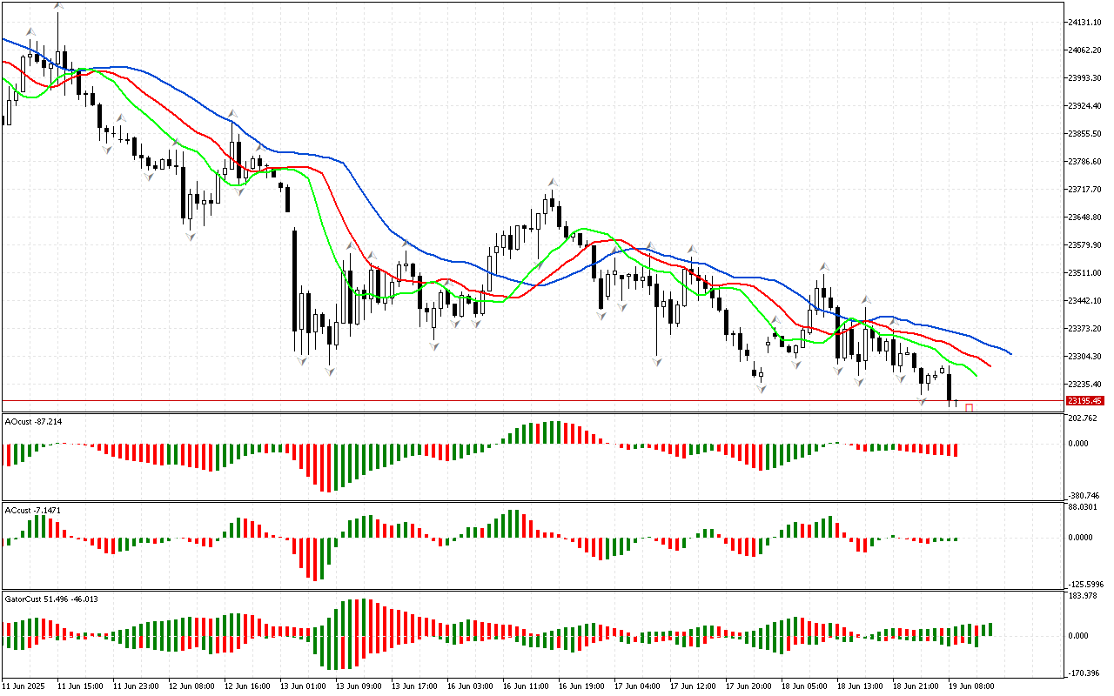Click the end of the red Alligator teeth line

pyautogui.click(x=990, y=365)
